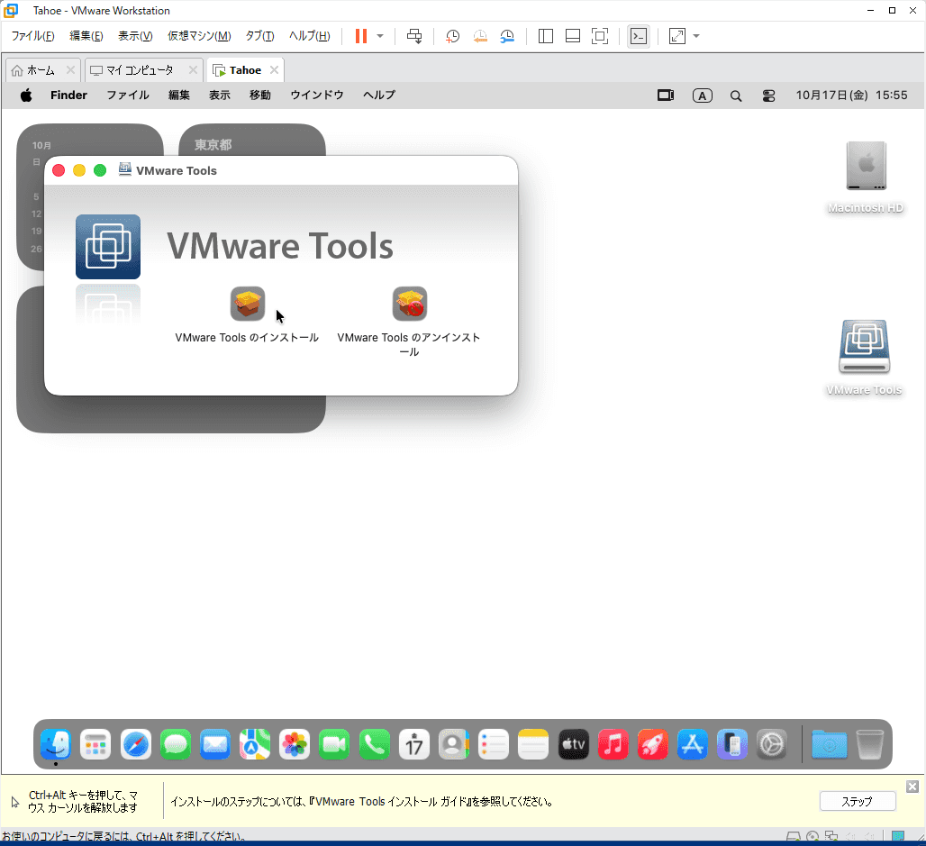Open the snapshot manager toolbar icon

[x=508, y=36]
